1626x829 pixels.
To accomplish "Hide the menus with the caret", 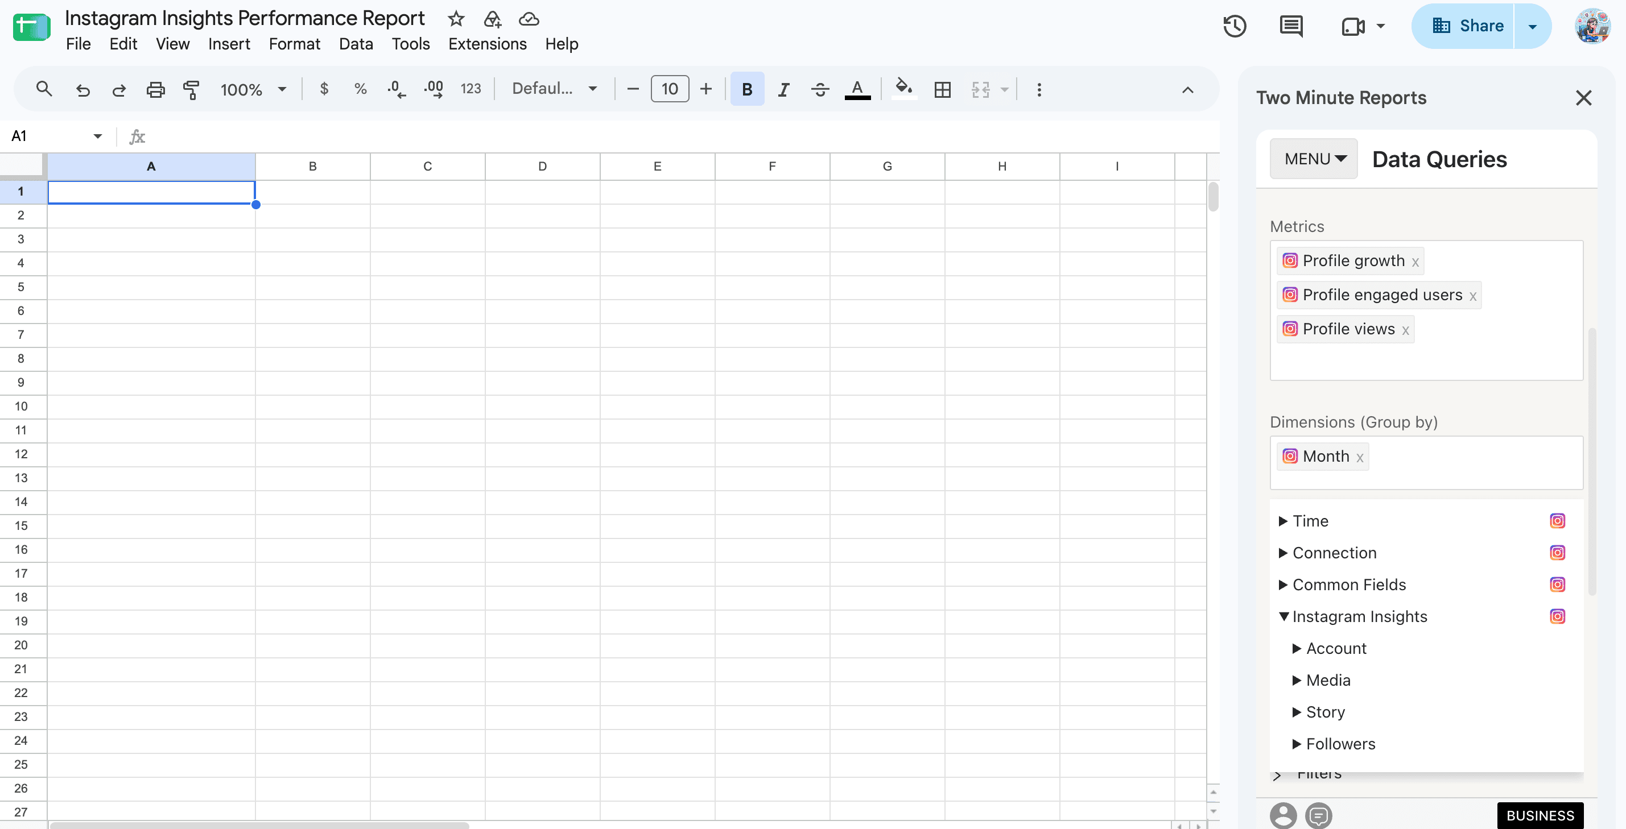I will 1187,90.
